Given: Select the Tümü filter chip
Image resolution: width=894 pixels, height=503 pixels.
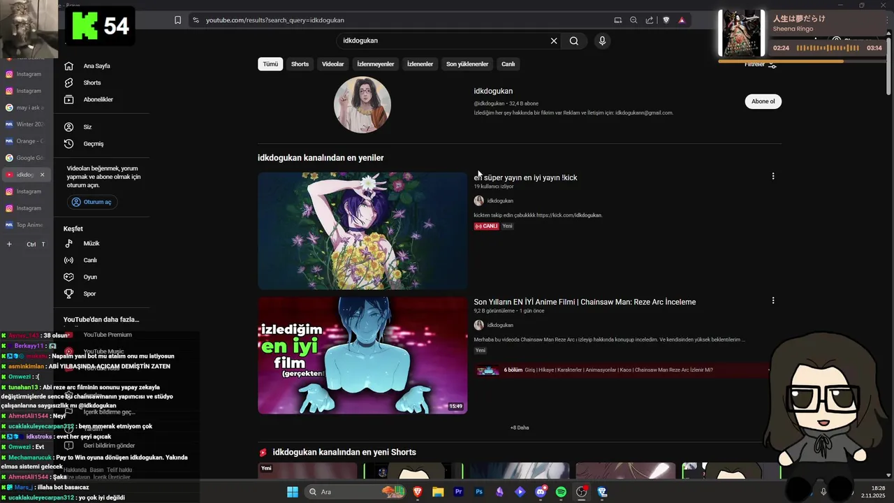Looking at the screenshot, I should click(270, 64).
